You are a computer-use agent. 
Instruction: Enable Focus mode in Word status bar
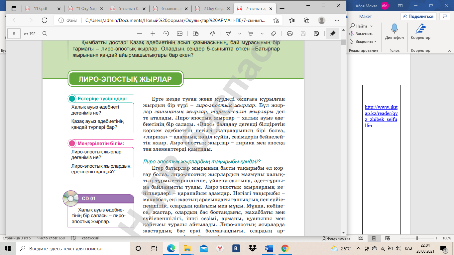336,238
